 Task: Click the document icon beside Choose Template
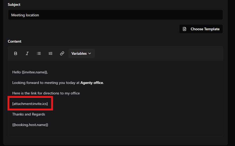(185, 29)
